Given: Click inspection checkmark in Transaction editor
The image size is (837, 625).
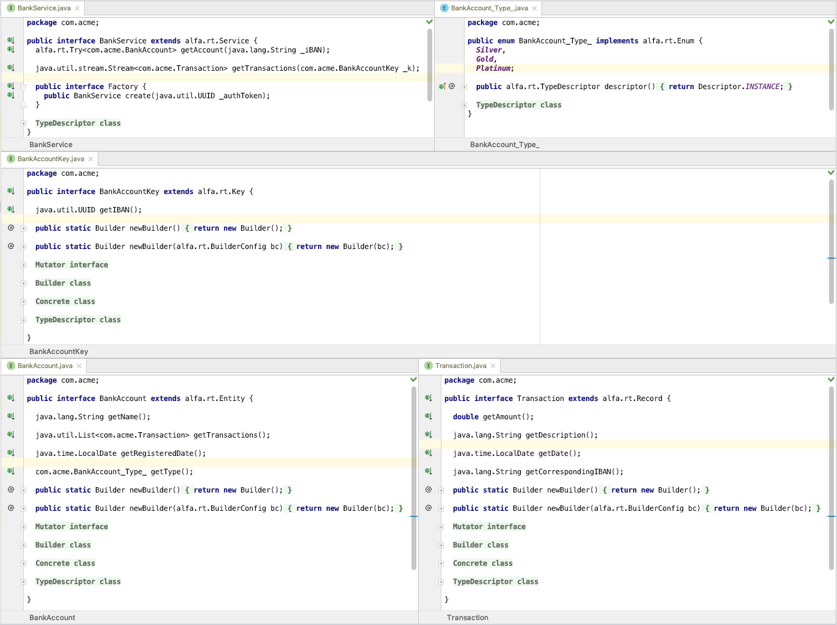Looking at the screenshot, I should point(831,380).
